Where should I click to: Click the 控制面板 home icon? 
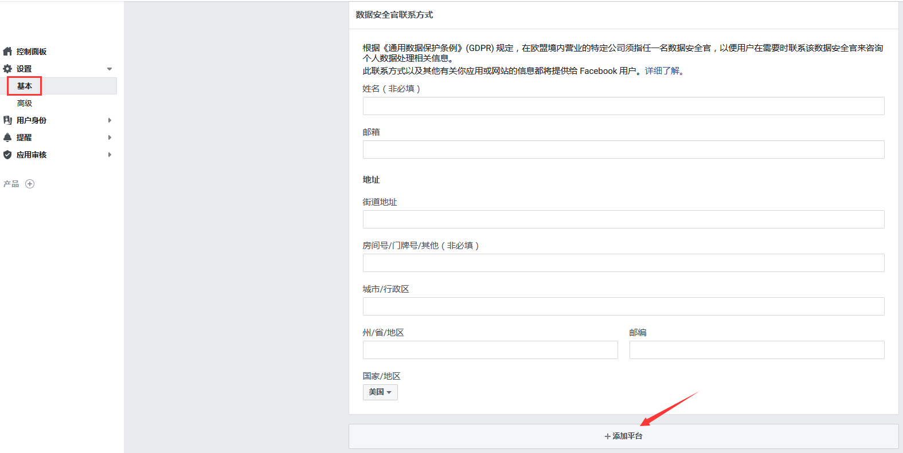click(7, 52)
